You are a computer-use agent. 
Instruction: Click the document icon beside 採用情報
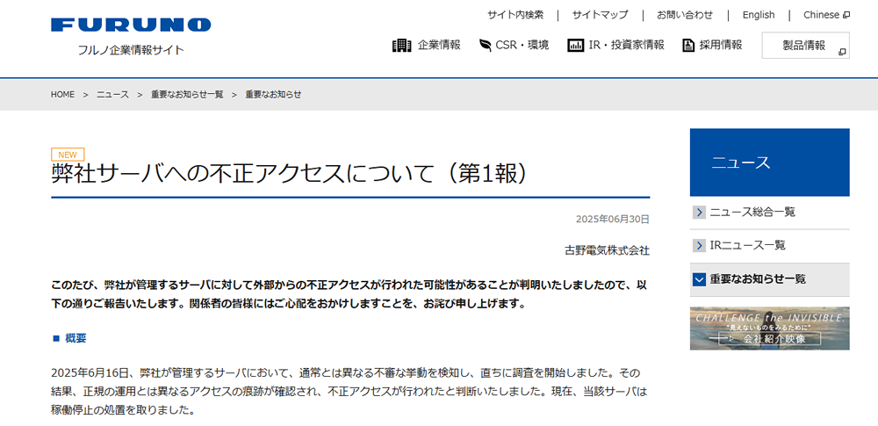688,46
